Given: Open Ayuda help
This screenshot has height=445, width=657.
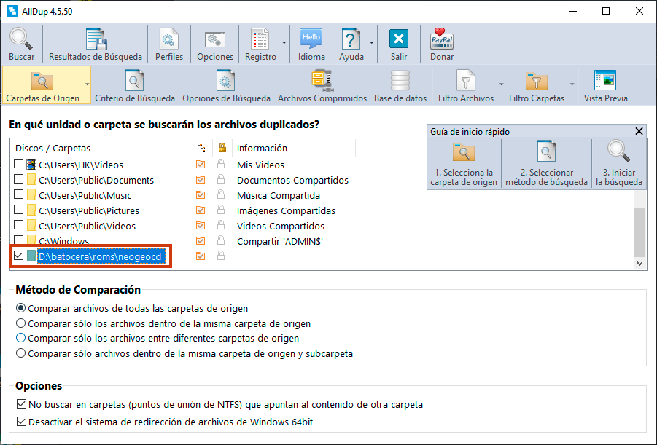Looking at the screenshot, I should tap(351, 44).
